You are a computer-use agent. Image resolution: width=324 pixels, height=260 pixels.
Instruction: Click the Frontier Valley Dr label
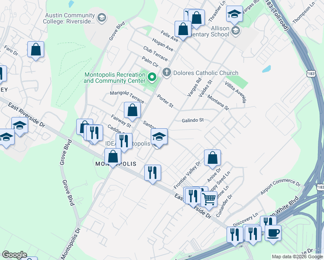click(x=187, y=175)
